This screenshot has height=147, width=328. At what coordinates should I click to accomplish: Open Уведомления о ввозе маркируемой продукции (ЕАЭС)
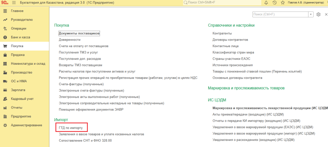(x=263, y=127)
